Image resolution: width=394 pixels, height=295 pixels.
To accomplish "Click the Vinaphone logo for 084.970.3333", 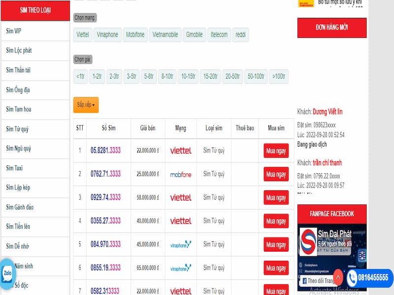I will 181,244.
